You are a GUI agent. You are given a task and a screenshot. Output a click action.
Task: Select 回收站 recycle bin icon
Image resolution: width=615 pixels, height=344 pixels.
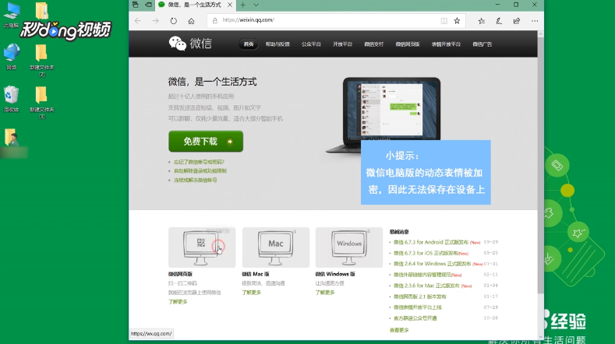pyautogui.click(x=12, y=99)
